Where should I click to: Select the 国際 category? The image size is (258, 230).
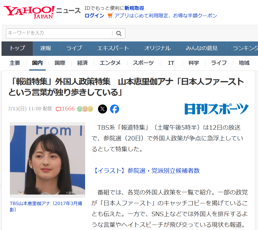pyautogui.click(x=60, y=63)
